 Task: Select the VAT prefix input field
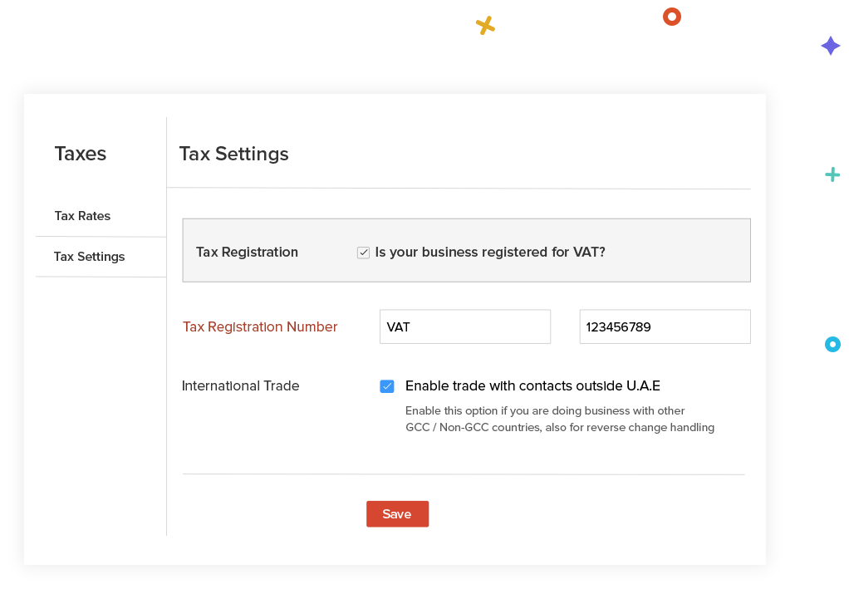(464, 326)
